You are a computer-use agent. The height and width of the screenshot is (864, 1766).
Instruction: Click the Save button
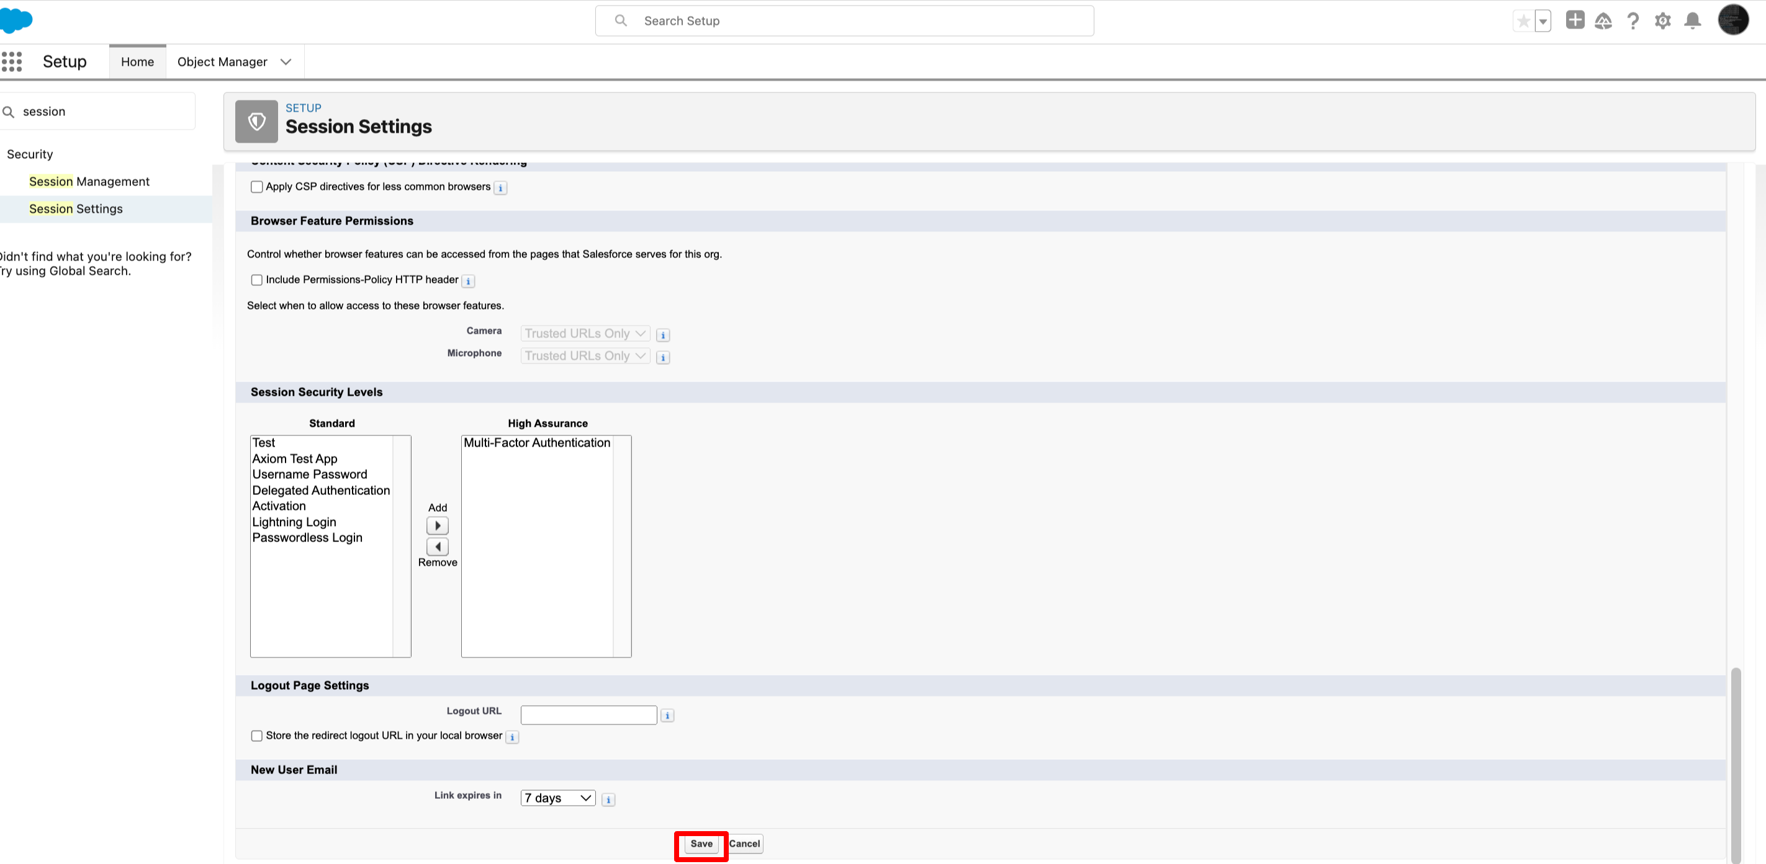pyautogui.click(x=701, y=844)
